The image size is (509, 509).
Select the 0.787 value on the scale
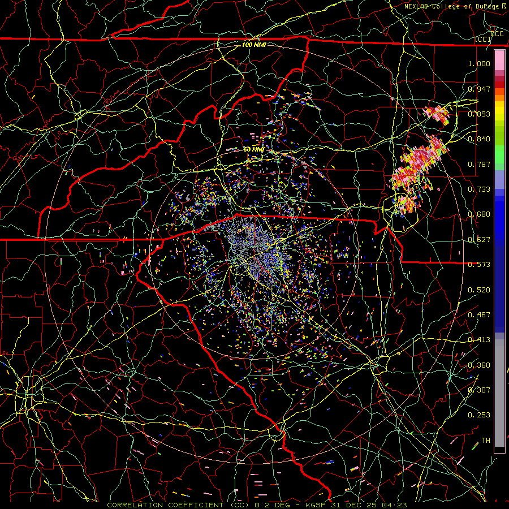(x=479, y=164)
